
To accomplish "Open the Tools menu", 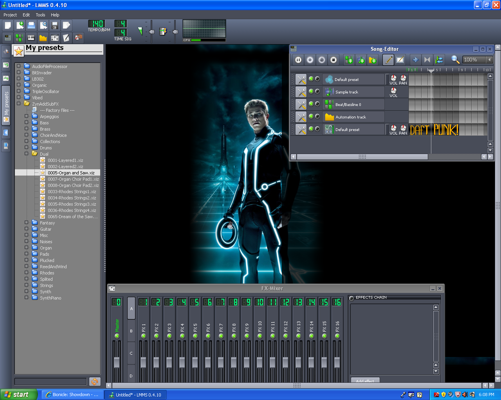I will 40,15.
